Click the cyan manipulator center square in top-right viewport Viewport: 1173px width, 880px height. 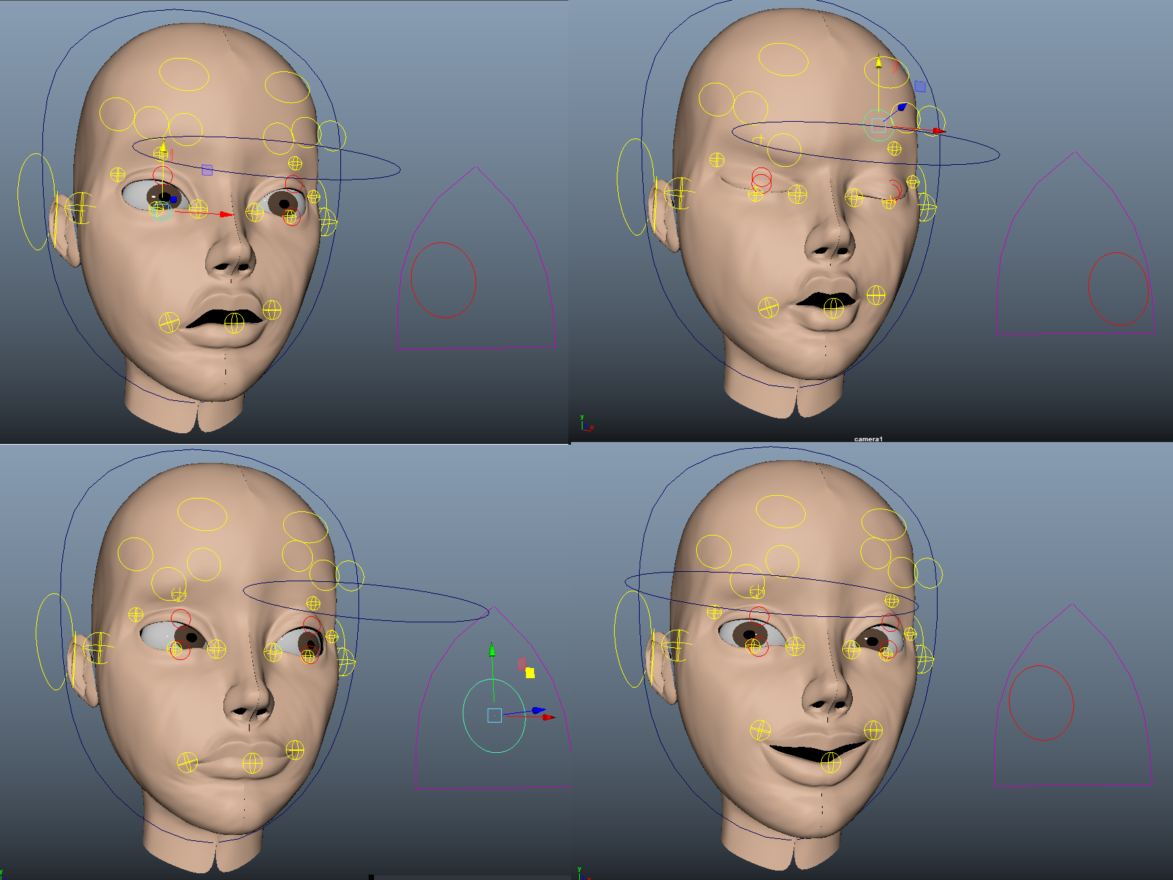pos(878,125)
